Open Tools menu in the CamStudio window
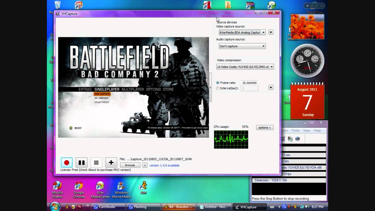The image size is (375, 211). pos(296,130)
